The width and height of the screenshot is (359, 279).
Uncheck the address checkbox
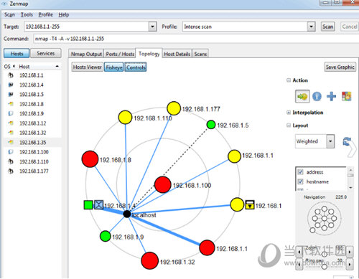(300, 172)
